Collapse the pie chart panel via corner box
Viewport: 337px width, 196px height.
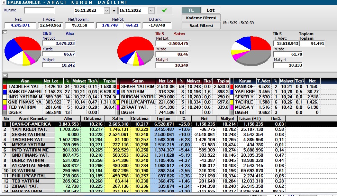pos(5,32)
